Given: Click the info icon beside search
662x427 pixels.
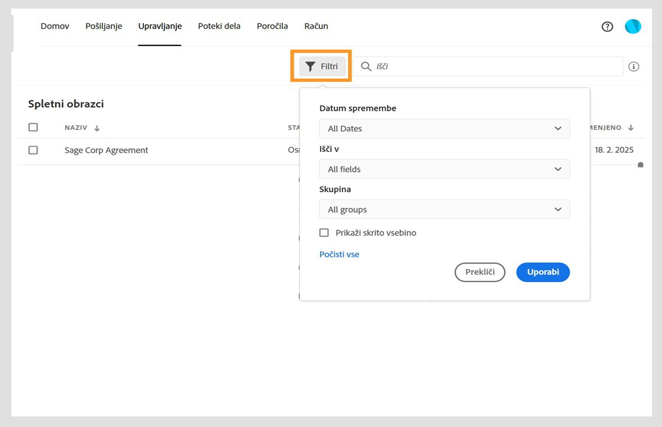Looking at the screenshot, I should point(634,66).
